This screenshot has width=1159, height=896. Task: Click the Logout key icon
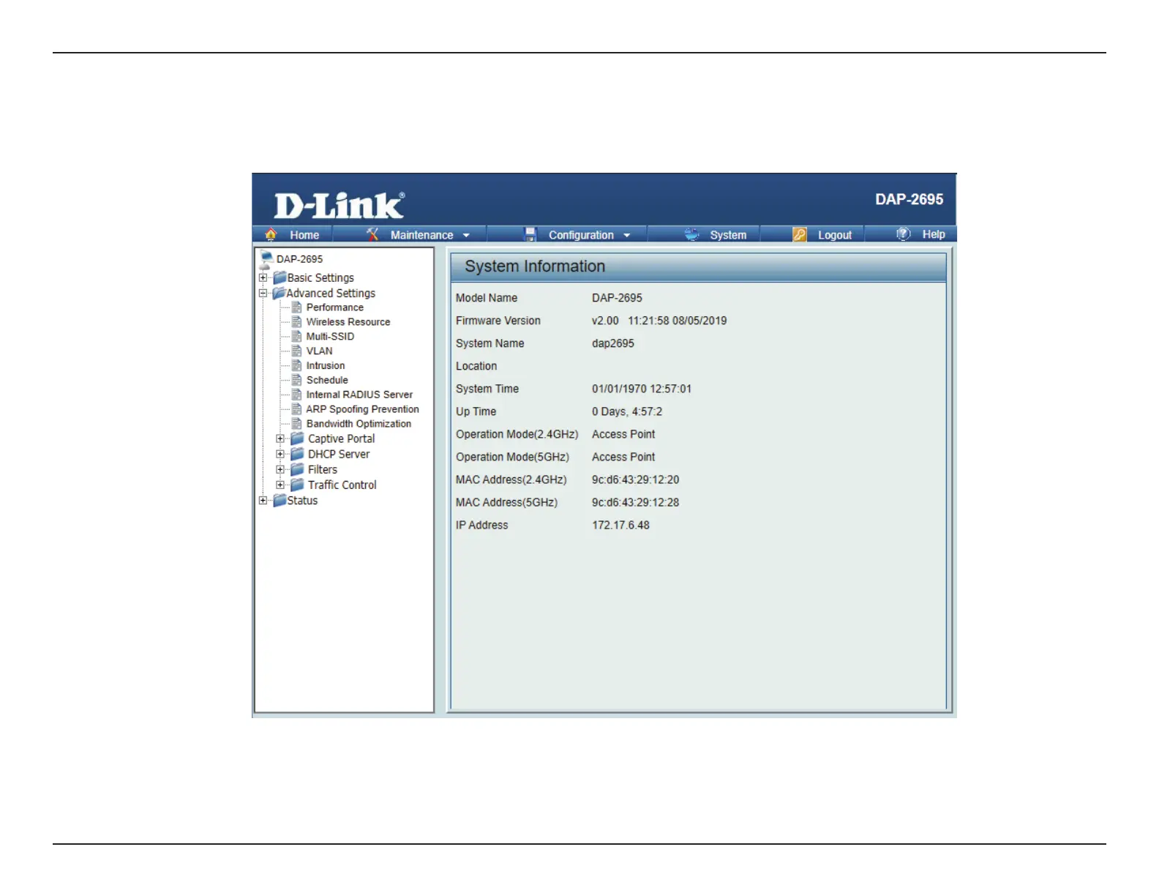point(800,234)
